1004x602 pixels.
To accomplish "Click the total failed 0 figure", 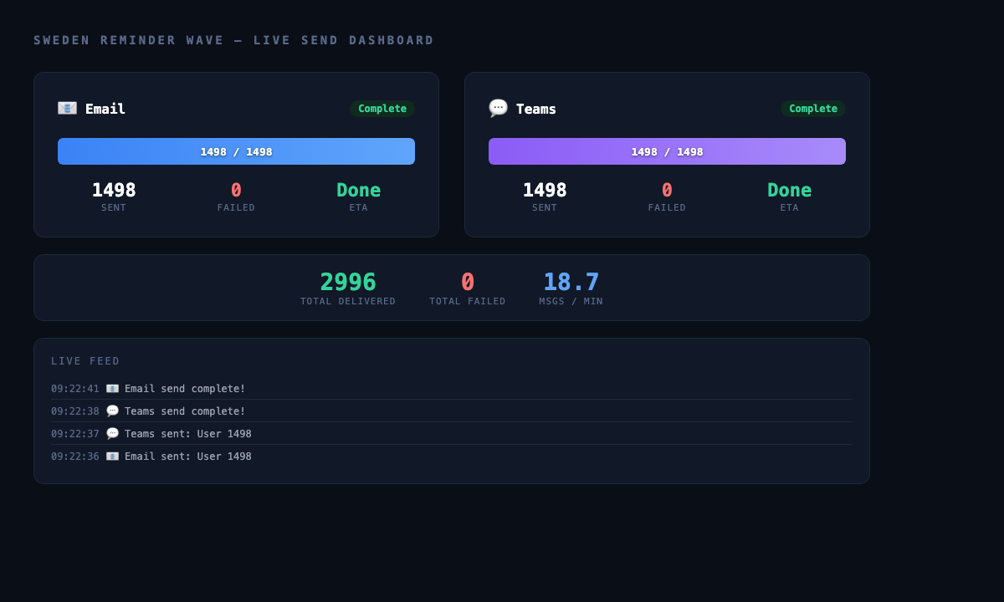I will [468, 282].
